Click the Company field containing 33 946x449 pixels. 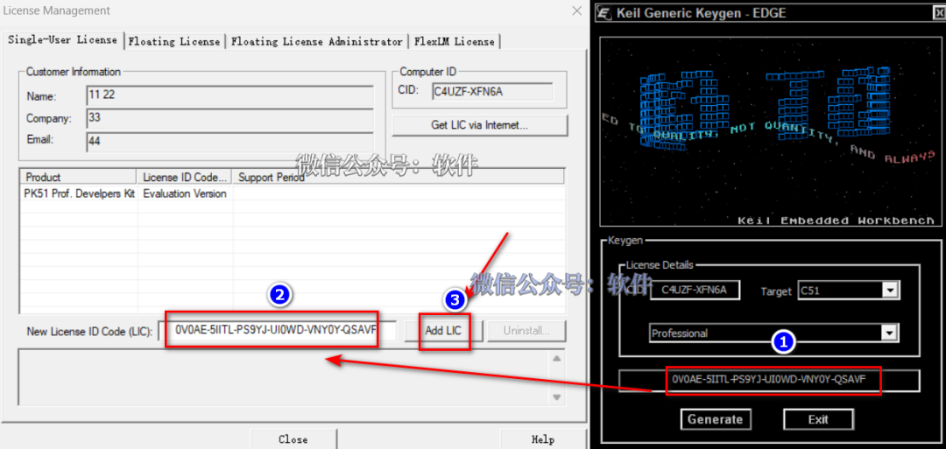tap(229, 117)
